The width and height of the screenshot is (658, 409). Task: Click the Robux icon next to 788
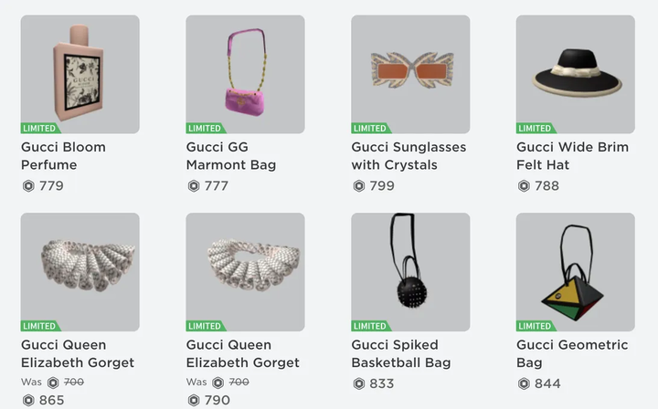[524, 186]
